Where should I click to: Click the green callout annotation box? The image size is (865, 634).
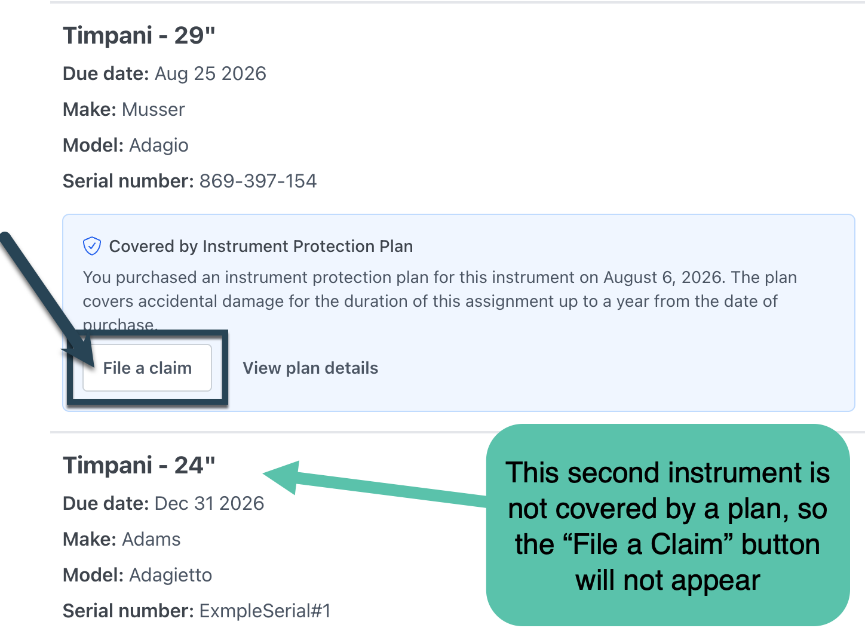point(668,525)
